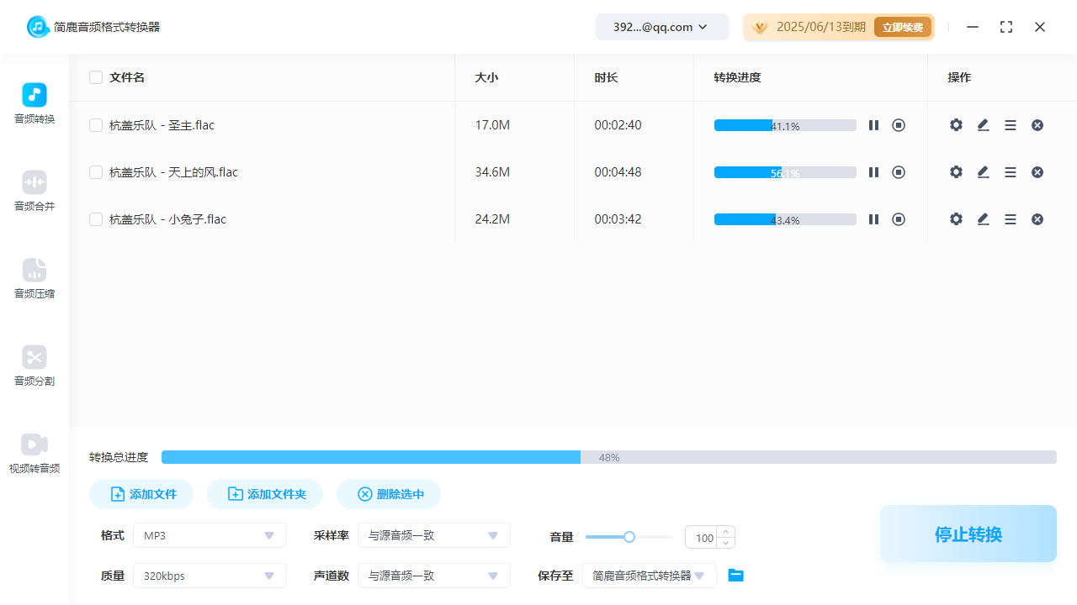Open settings gear for 圣主.flac
Viewport: 1077px width, 605px height.
tap(956, 125)
